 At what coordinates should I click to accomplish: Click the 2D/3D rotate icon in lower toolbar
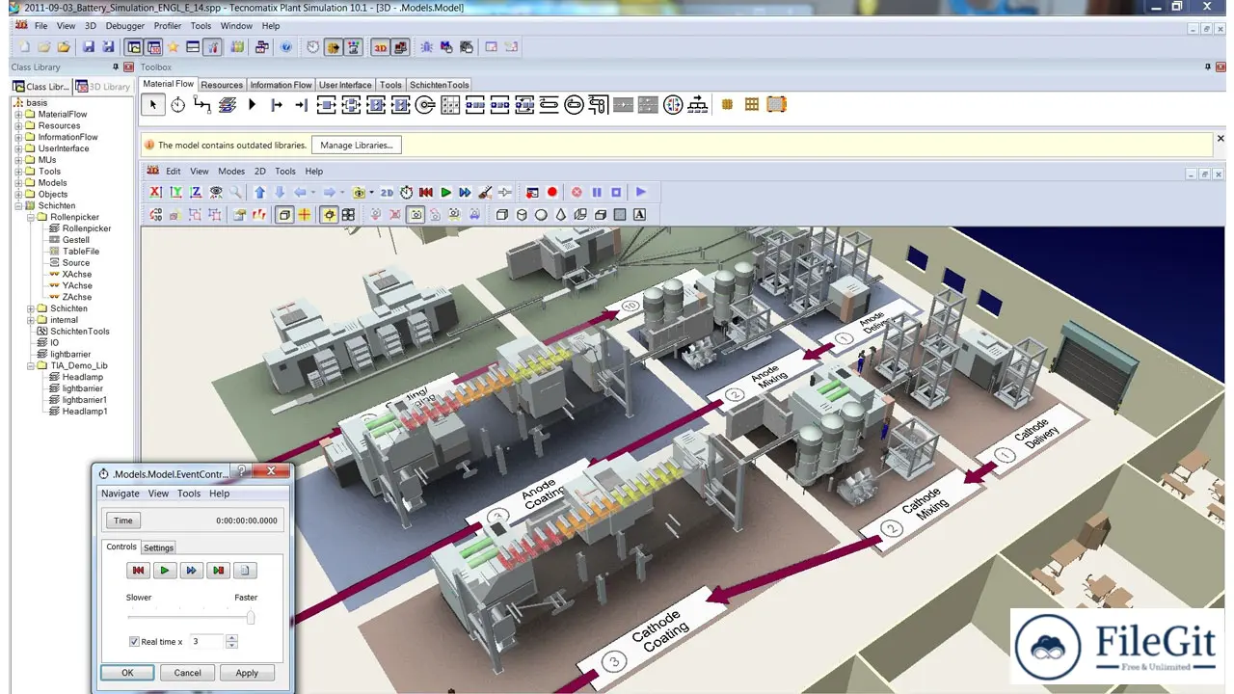156,215
